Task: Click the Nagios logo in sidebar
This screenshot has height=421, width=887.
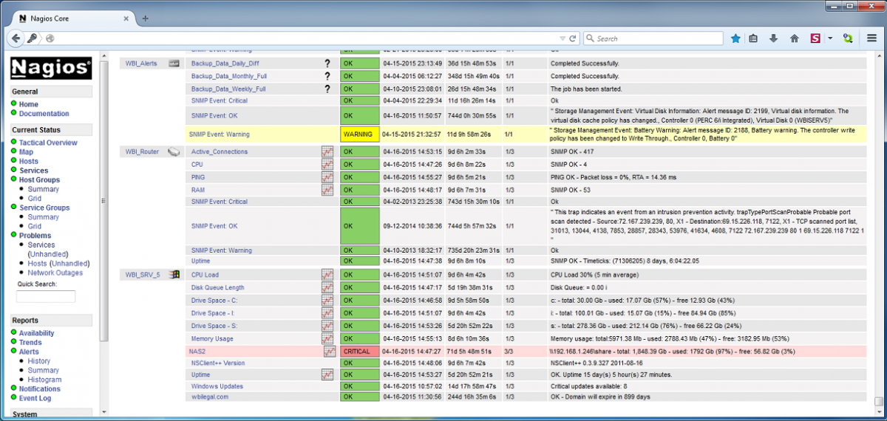Action: click(51, 68)
